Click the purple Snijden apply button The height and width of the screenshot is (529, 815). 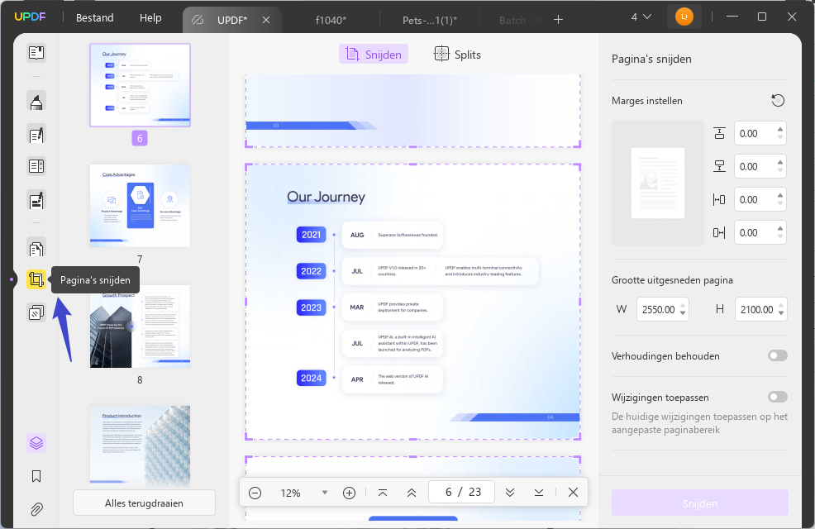(699, 503)
